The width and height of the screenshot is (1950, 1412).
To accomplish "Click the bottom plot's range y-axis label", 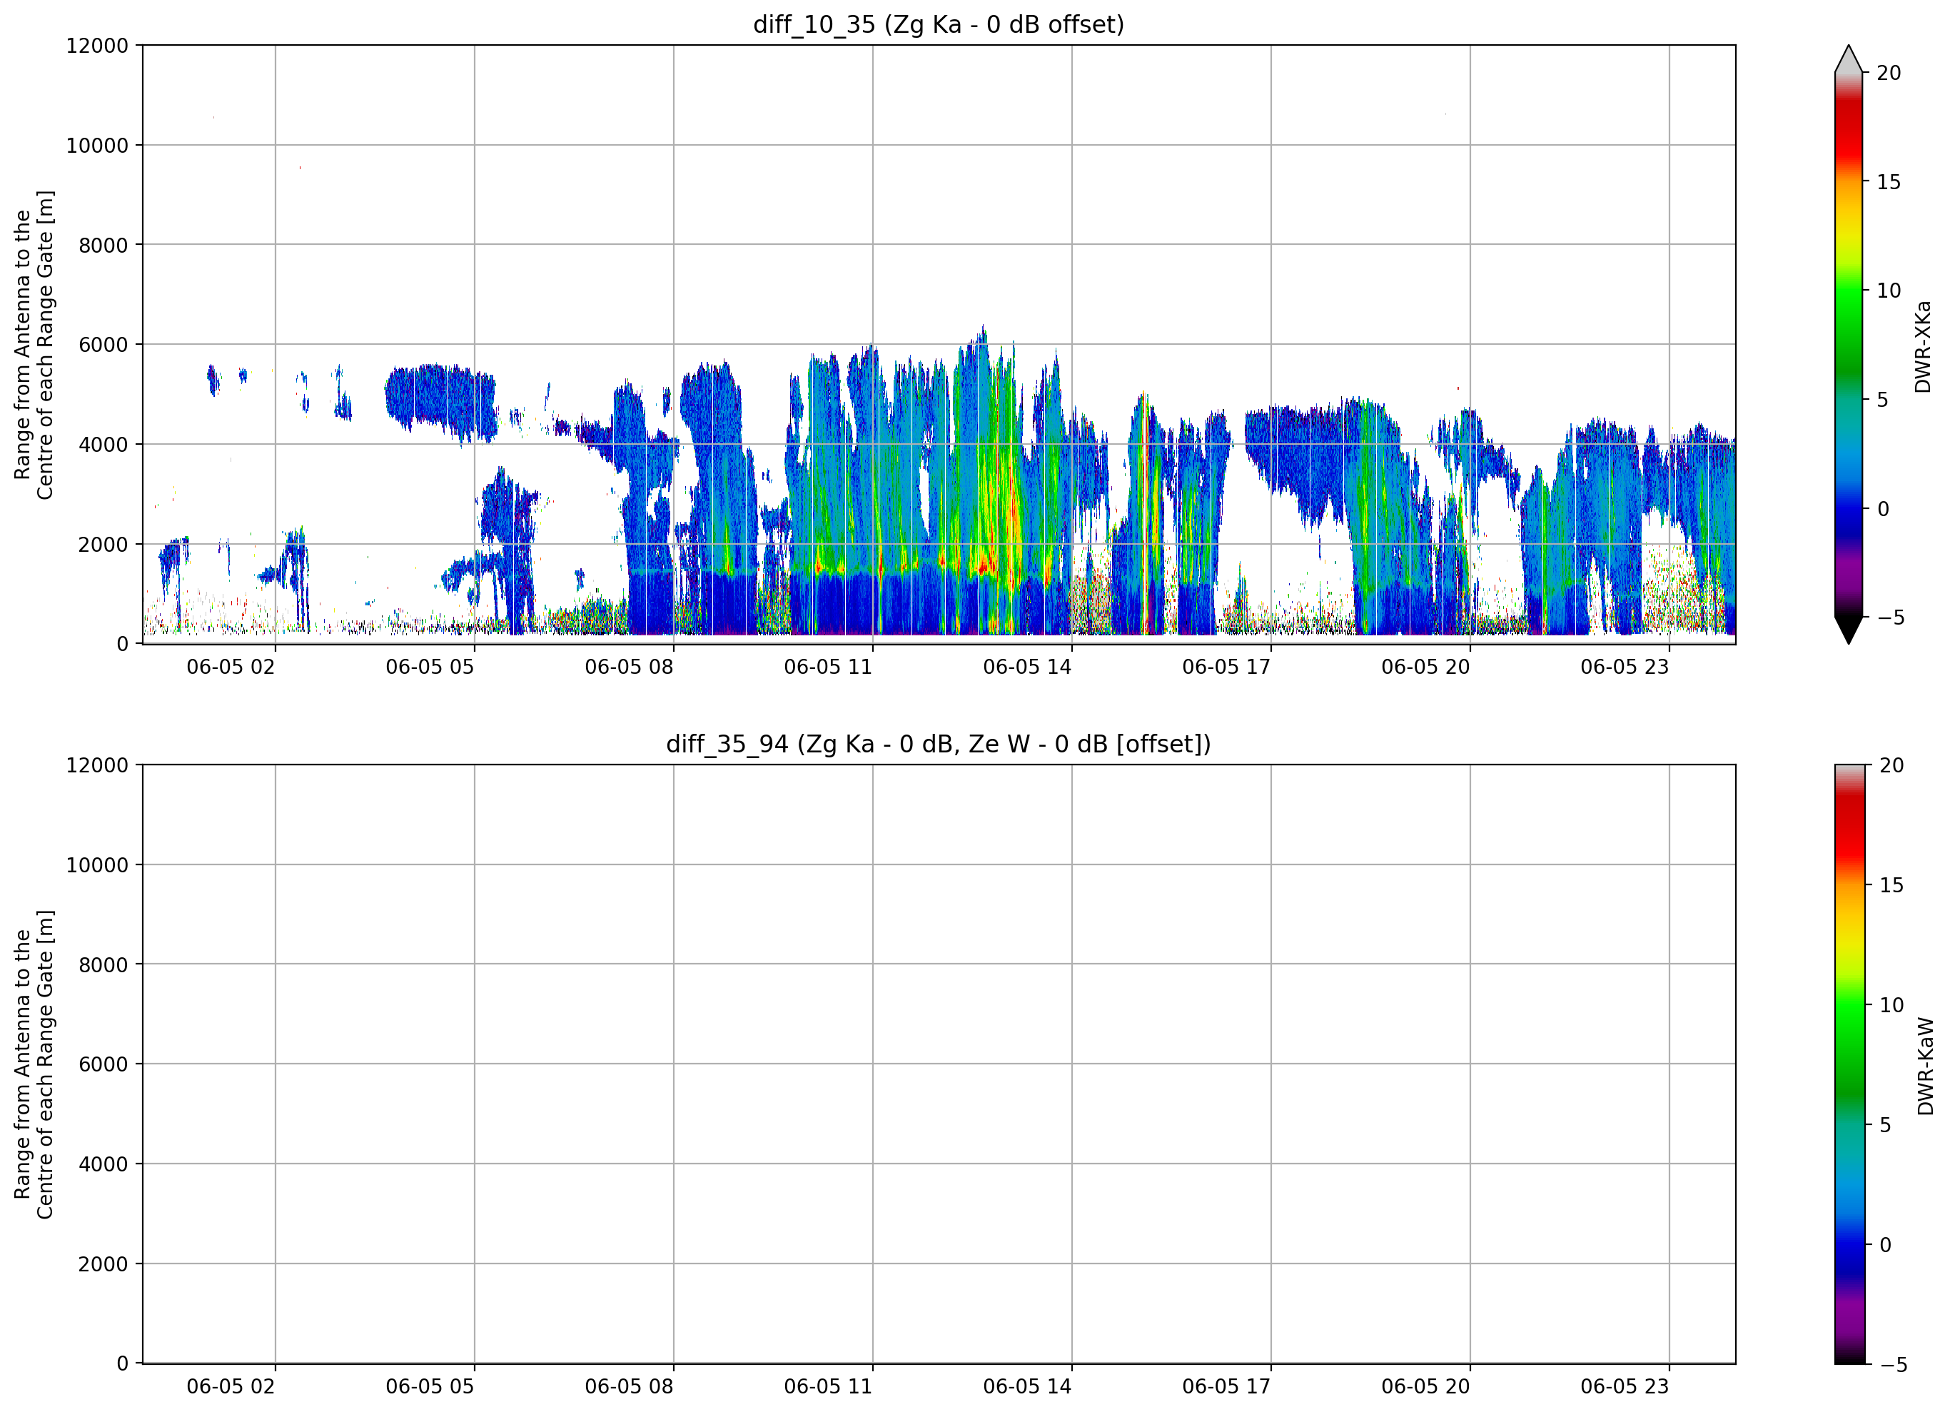I will pyautogui.click(x=34, y=1064).
